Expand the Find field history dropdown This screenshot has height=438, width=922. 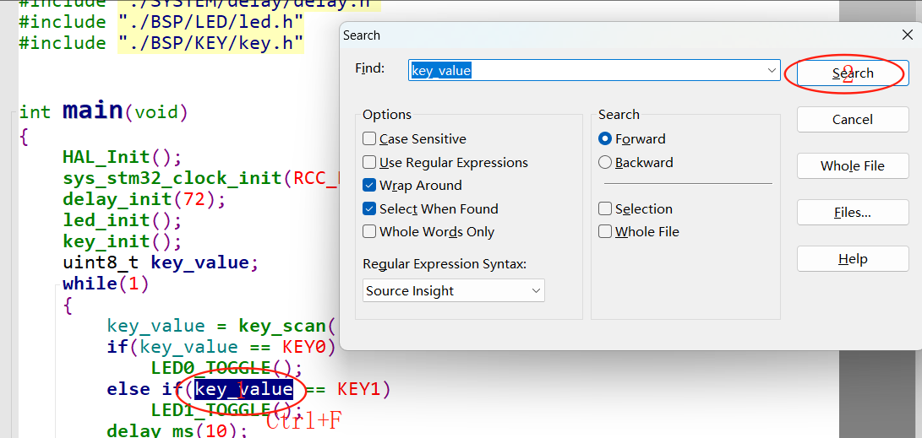click(772, 70)
